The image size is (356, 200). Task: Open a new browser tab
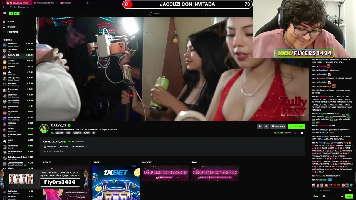pyautogui.click(x=87, y=3)
